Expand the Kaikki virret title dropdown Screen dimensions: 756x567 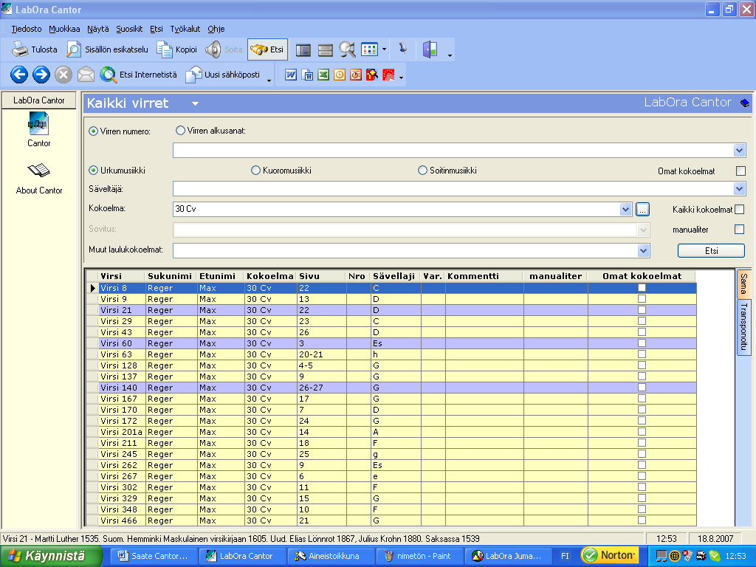(x=195, y=103)
